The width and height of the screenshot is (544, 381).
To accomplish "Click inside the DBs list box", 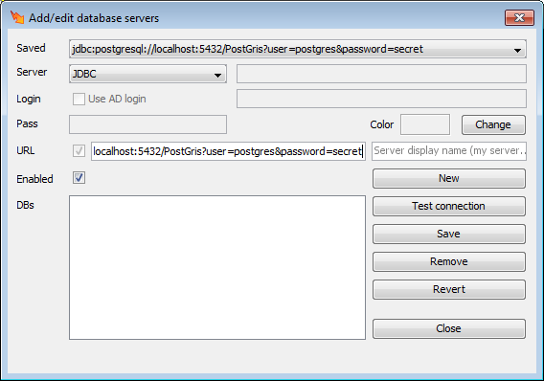I will tap(217, 267).
